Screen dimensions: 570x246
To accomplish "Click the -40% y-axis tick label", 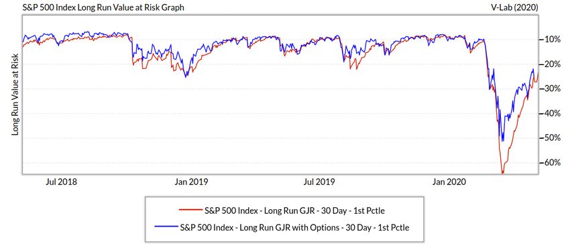I will (553, 113).
